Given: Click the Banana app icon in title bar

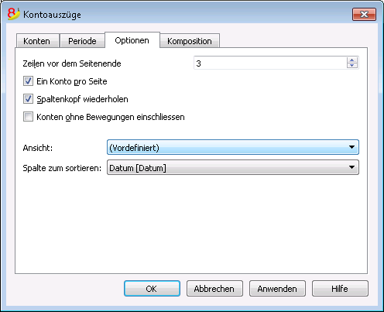Looking at the screenshot, I should tap(13, 14).
